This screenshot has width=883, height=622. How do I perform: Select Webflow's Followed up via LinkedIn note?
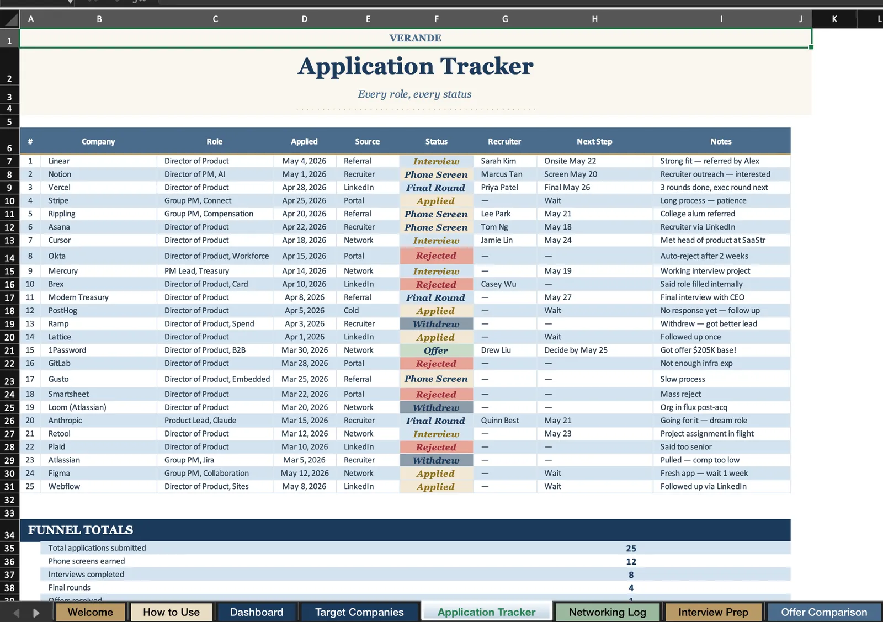721,487
